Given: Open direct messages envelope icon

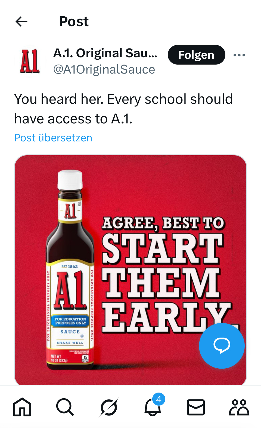Looking at the screenshot, I should coord(196,407).
